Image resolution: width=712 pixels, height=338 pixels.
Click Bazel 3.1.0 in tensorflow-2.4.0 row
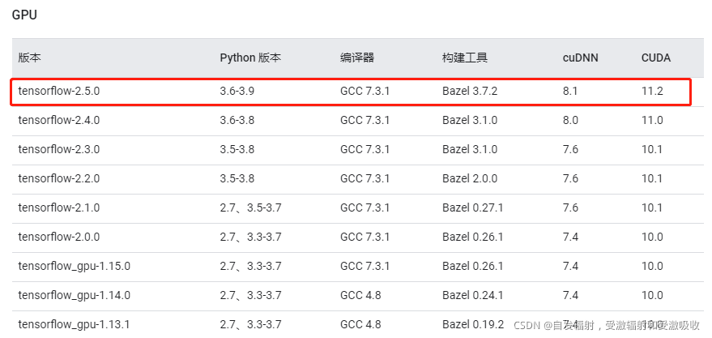(x=470, y=120)
